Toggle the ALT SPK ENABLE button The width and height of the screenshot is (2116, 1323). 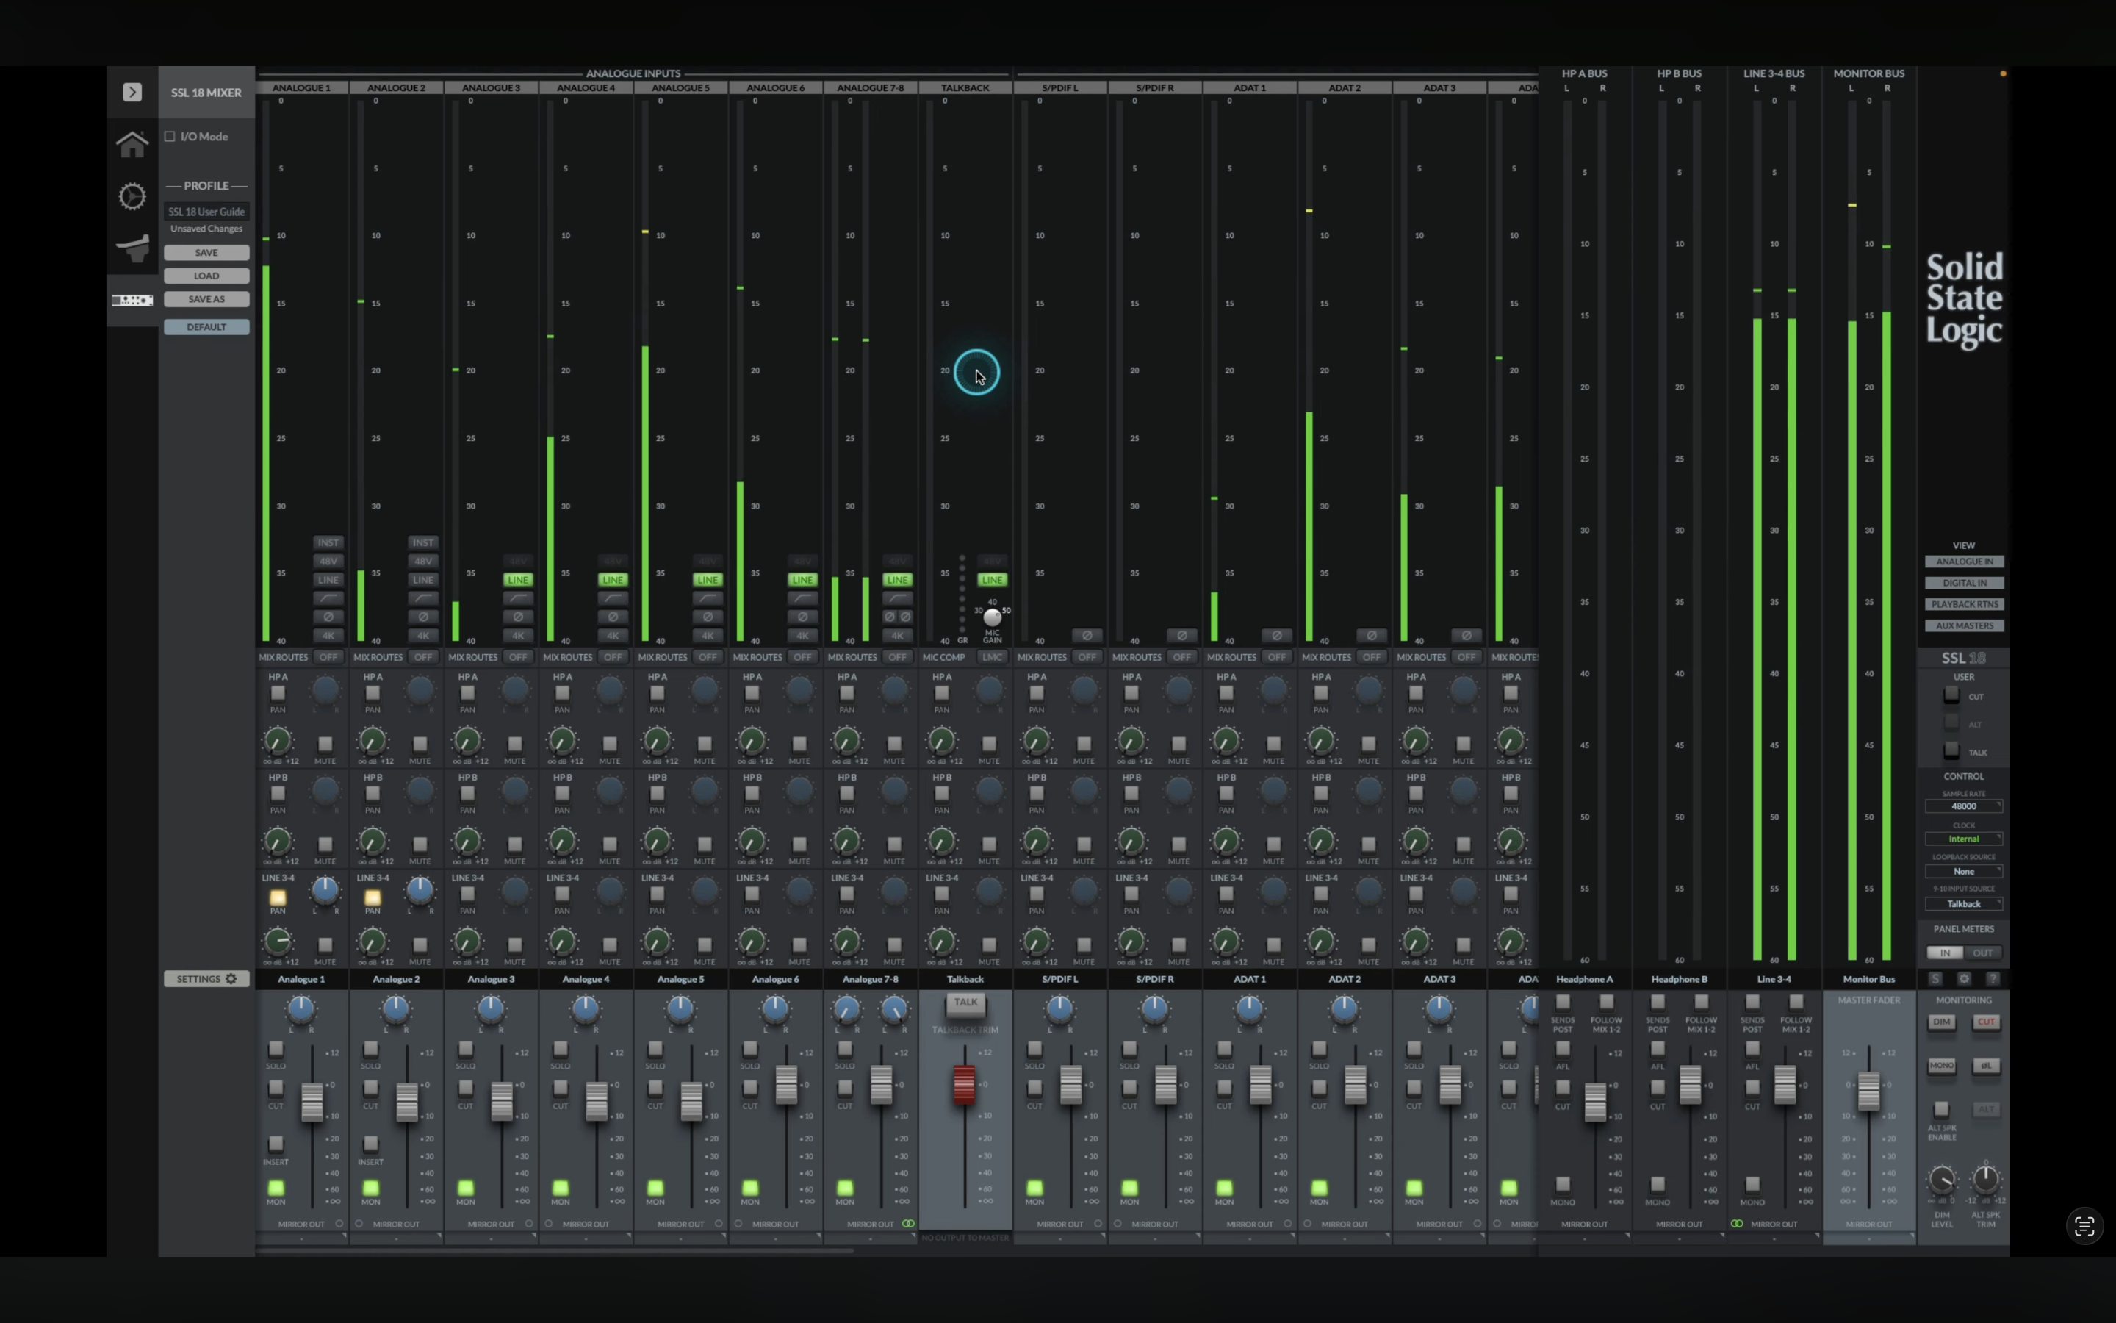[x=1941, y=1110]
